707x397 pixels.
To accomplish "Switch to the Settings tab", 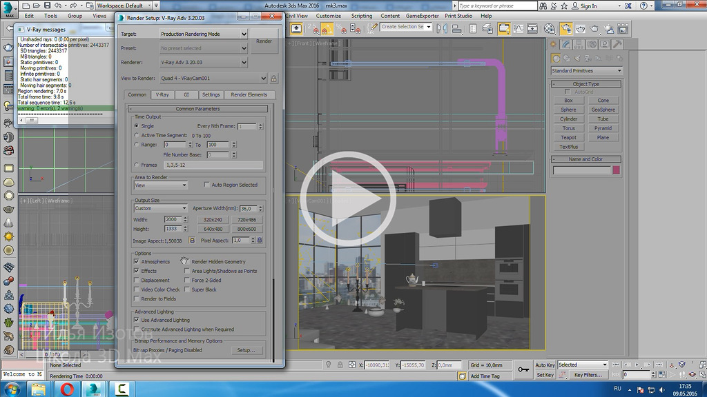I will (211, 94).
